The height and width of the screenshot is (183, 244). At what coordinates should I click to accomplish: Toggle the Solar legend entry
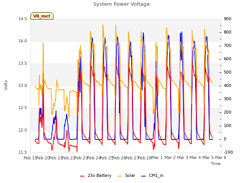[x=126, y=175]
